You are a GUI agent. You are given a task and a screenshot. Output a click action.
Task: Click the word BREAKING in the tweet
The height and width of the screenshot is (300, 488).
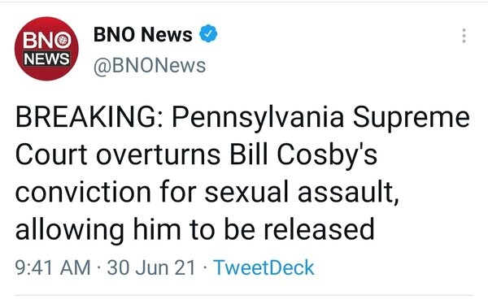(x=89, y=117)
